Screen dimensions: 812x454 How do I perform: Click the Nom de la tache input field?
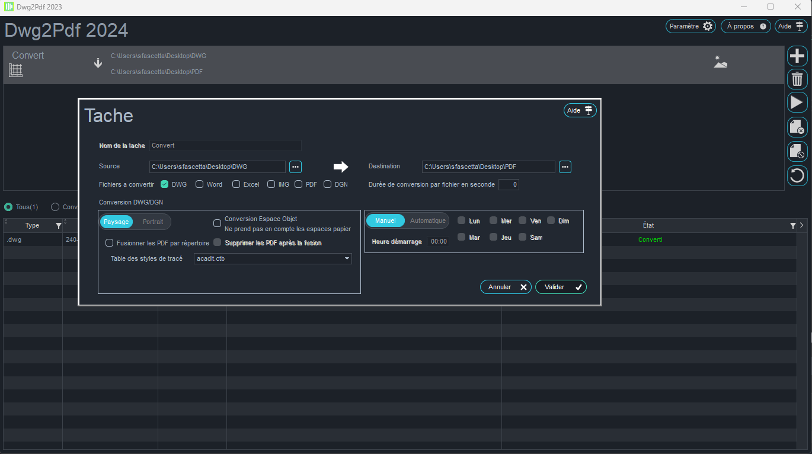225,145
